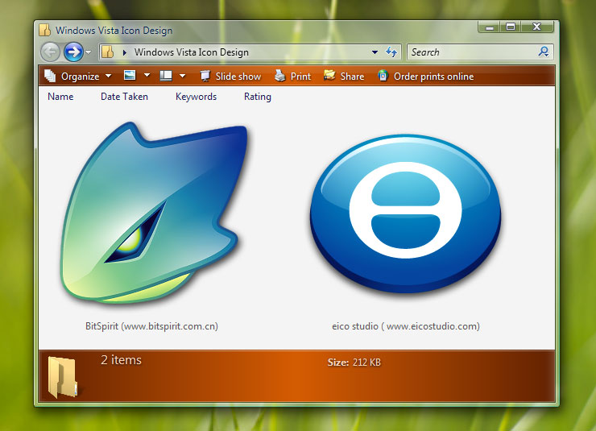Refresh the folder using the refresh icon
This screenshot has height=431, width=596.
click(x=391, y=52)
